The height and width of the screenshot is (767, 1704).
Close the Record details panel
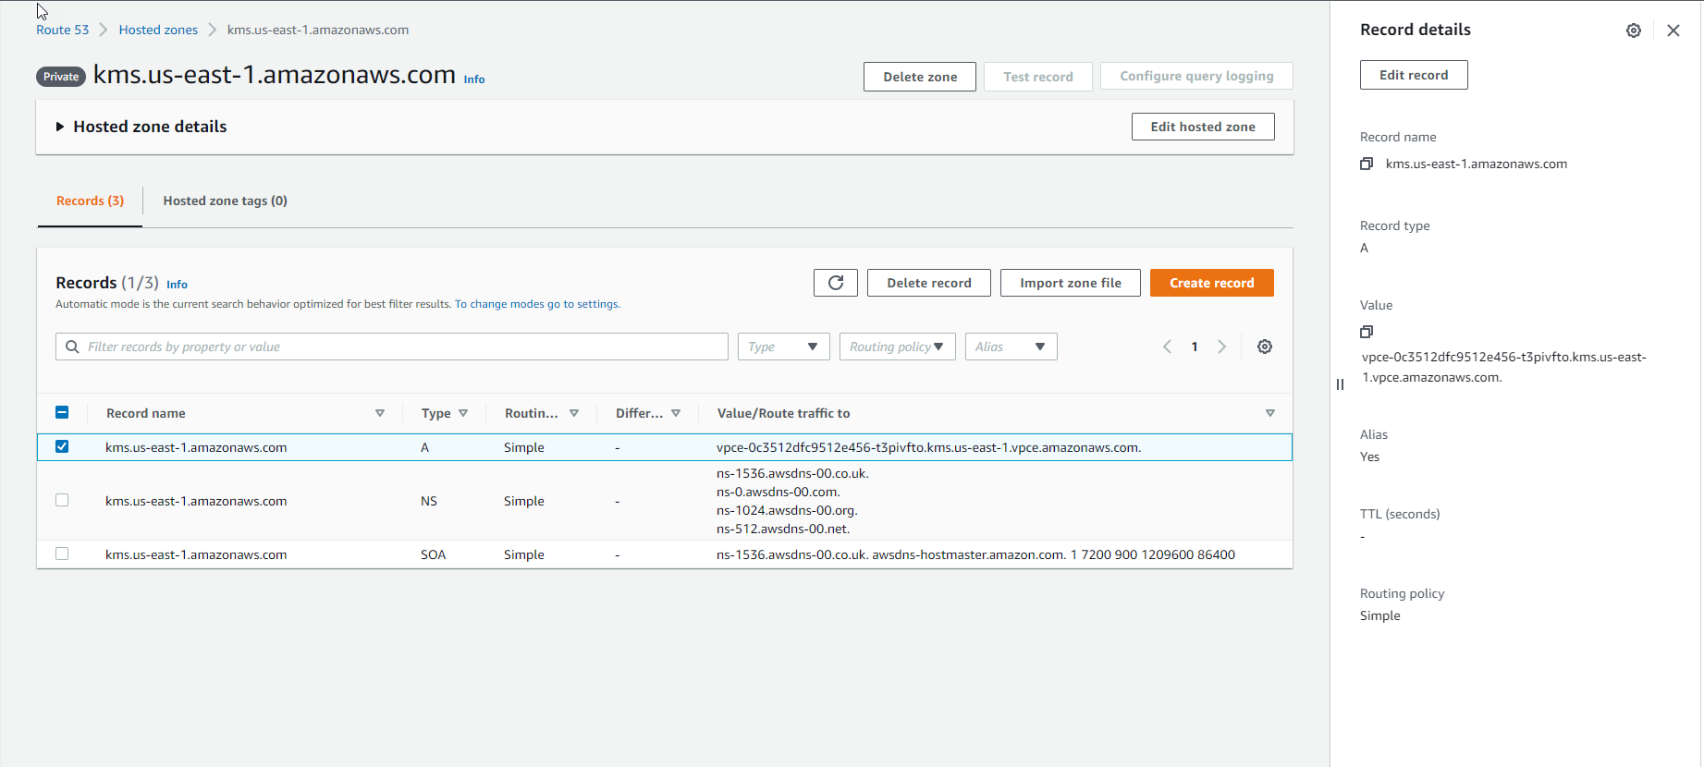[1673, 30]
